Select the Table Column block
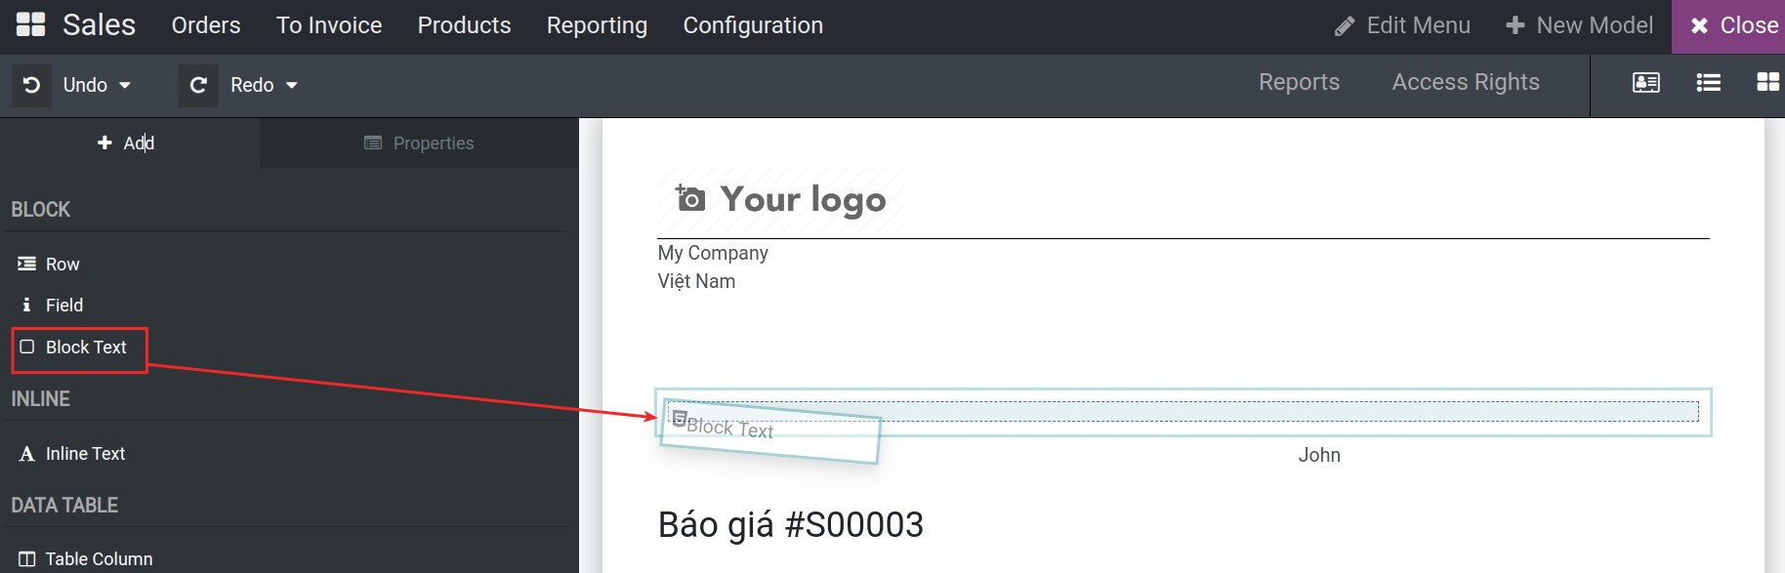Viewport: 1785px width, 573px height. [x=86, y=558]
